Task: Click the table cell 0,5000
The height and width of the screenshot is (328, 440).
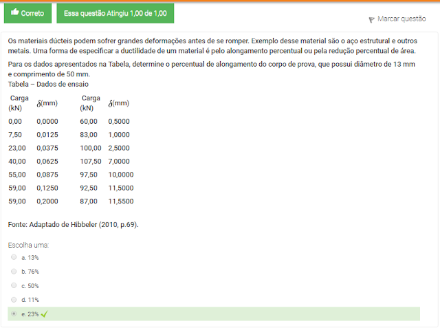Action: pyautogui.click(x=119, y=121)
